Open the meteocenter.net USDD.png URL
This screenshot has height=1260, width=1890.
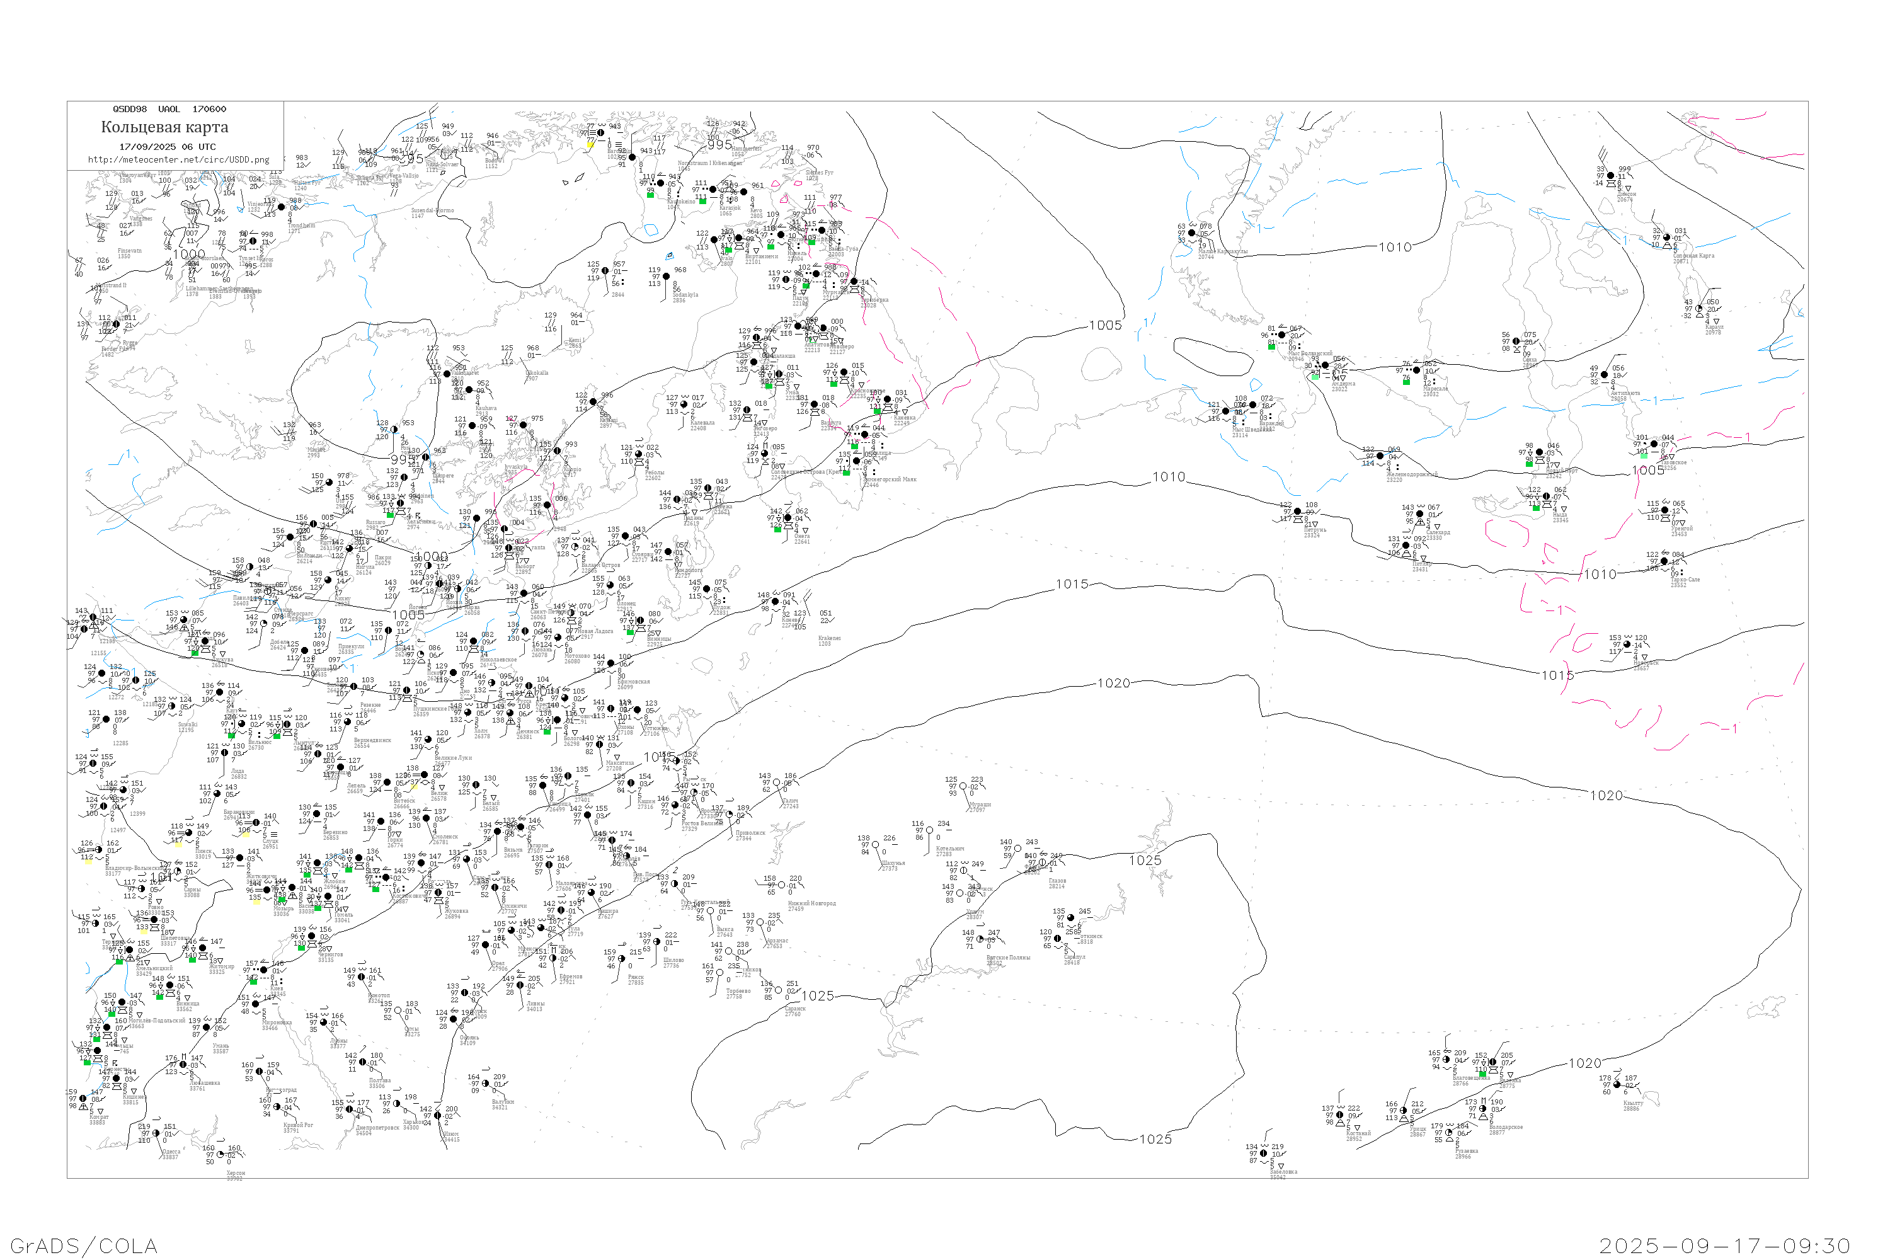(x=178, y=160)
